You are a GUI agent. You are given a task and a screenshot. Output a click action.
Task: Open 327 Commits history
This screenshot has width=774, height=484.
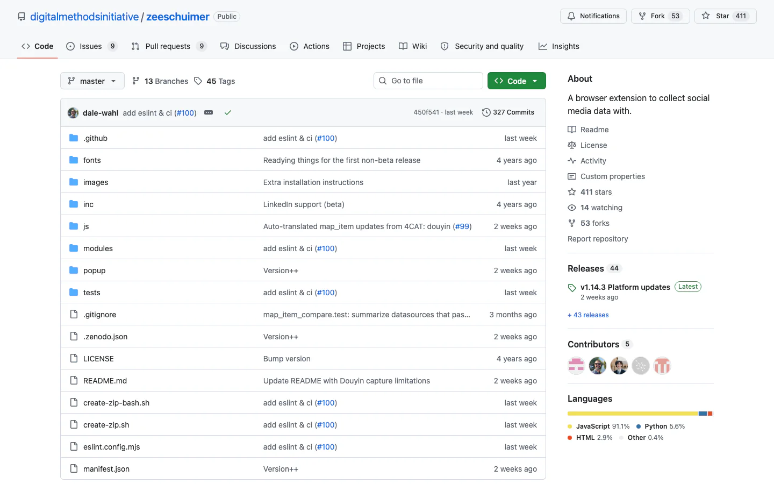point(508,112)
